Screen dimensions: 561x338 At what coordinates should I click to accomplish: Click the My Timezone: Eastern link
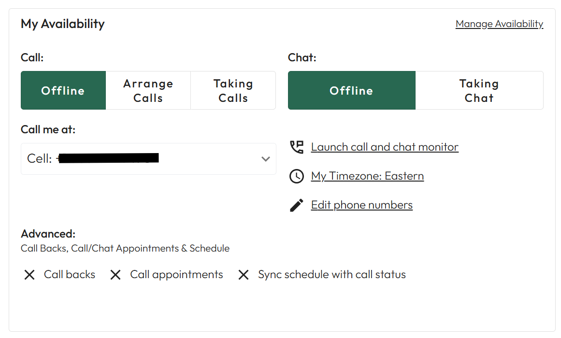367,176
